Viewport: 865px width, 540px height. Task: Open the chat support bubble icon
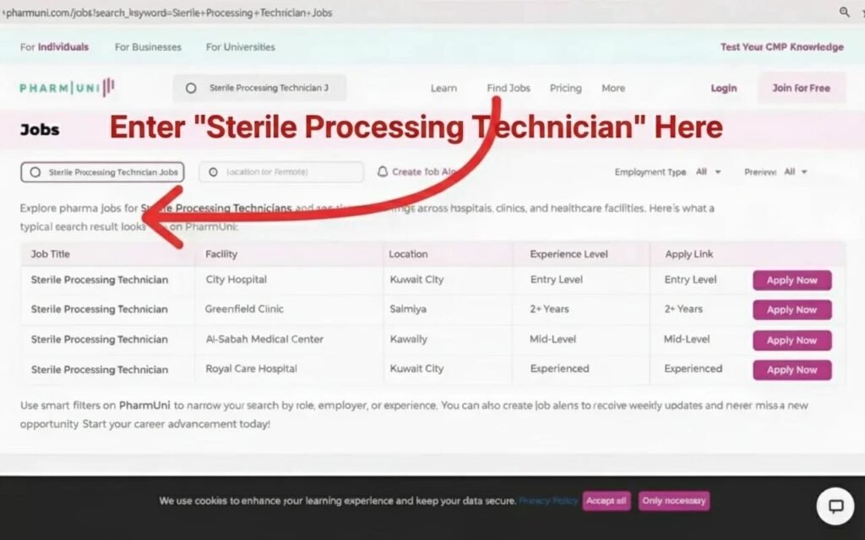pyautogui.click(x=835, y=506)
